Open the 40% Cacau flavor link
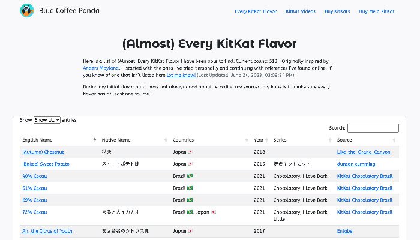Viewport: 420px width, 240px height. tap(35, 176)
